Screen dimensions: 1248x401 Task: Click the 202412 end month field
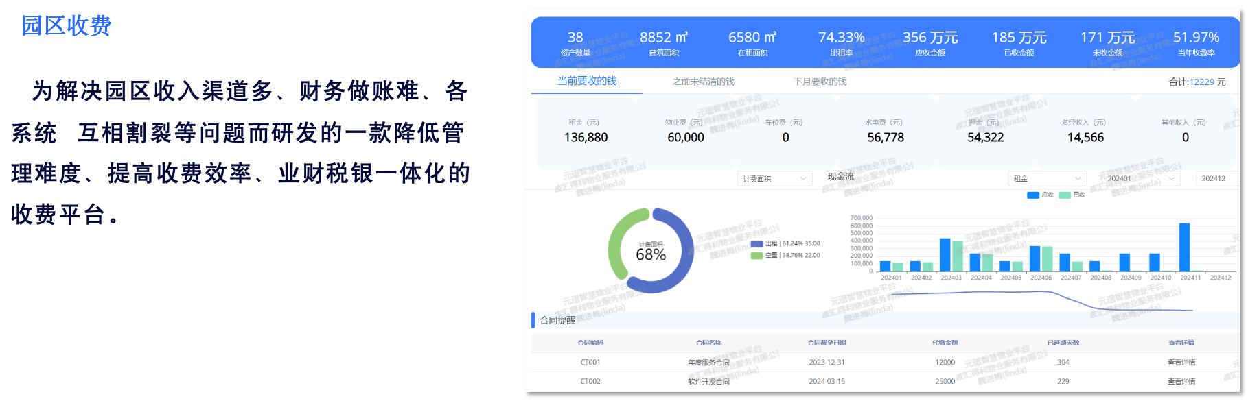(x=1215, y=179)
